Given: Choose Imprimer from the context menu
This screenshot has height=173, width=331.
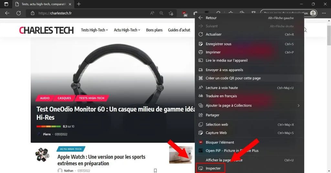Looking at the screenshot, I should [249, 52].
